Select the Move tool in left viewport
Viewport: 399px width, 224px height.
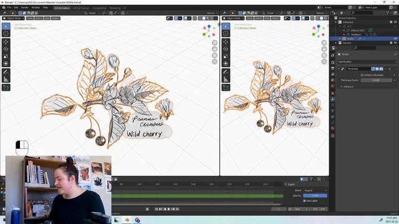point(6,42)
